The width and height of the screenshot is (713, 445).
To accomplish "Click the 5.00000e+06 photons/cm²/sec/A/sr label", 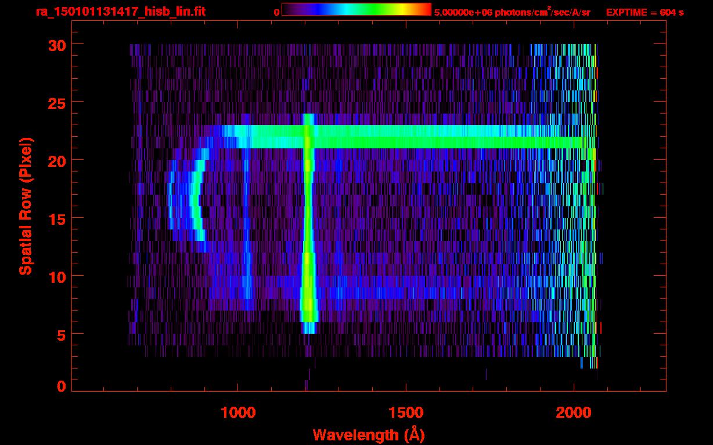I will 512,12.
